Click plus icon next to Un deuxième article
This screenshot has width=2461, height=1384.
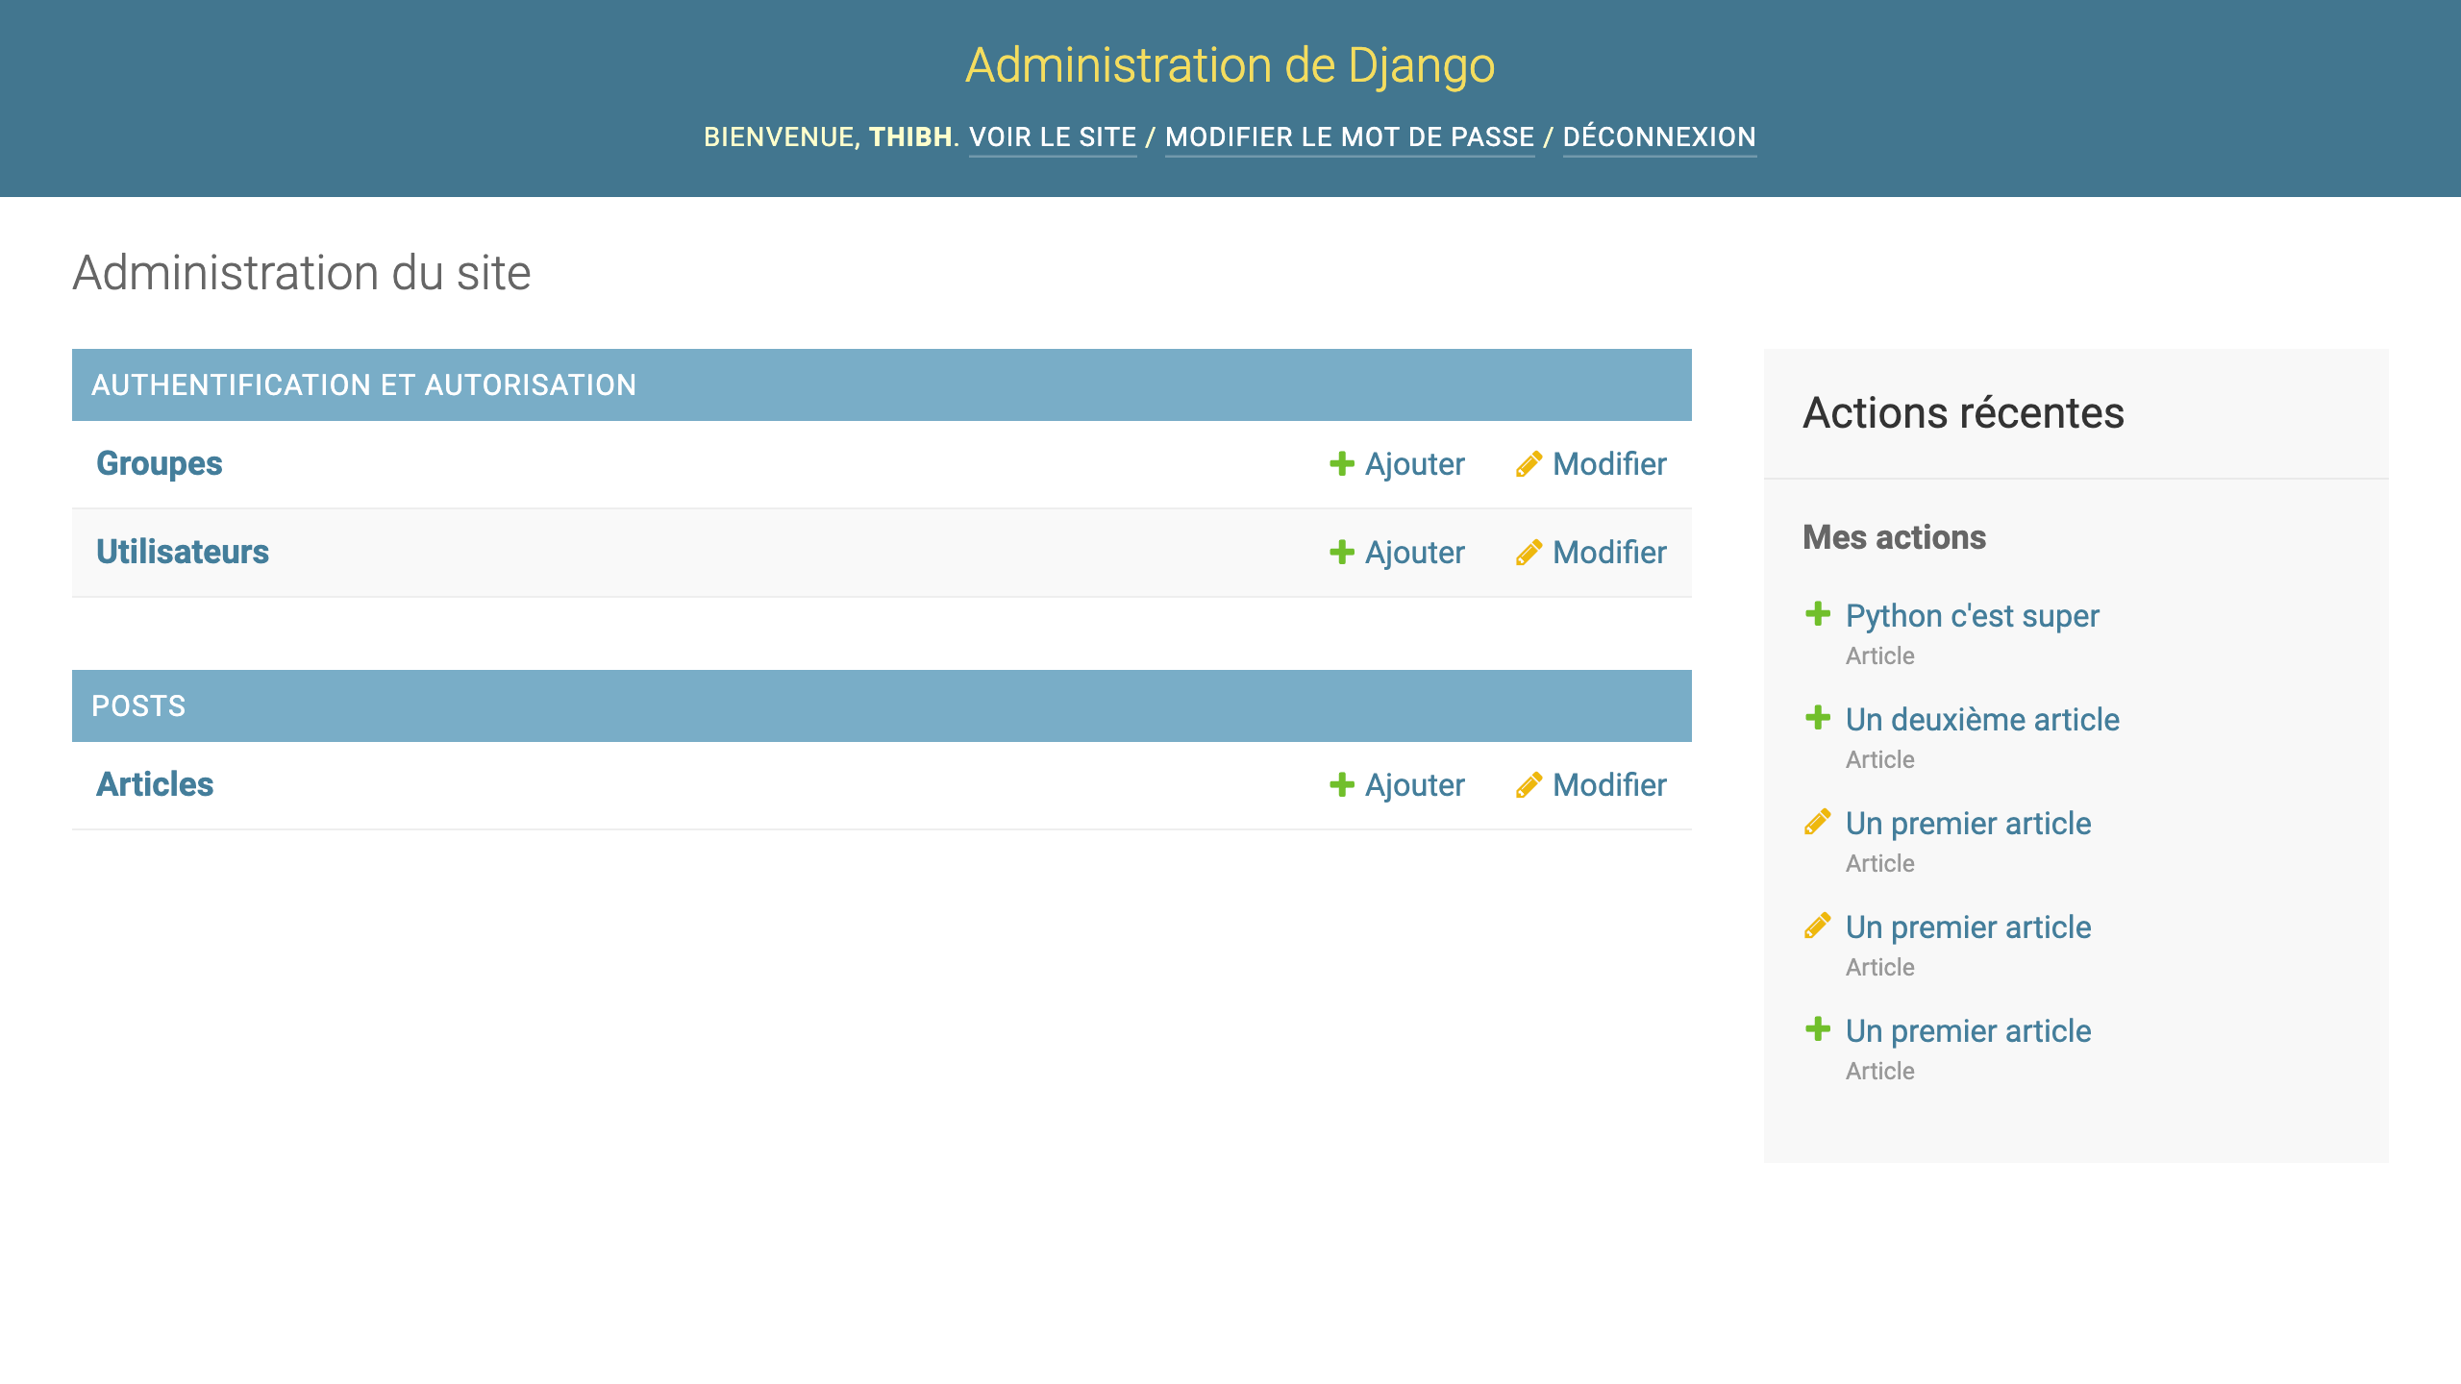click(1817, 718)
